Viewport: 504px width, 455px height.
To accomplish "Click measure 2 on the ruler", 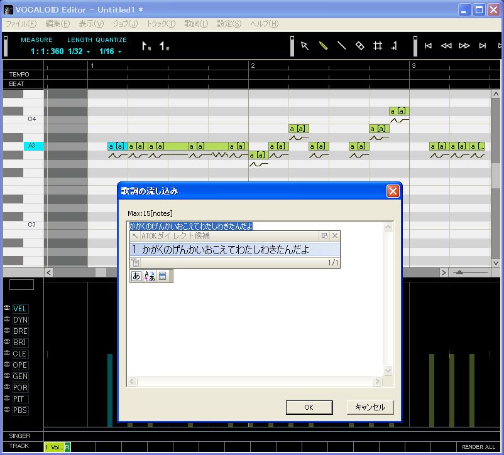I will tap(253, 65).
